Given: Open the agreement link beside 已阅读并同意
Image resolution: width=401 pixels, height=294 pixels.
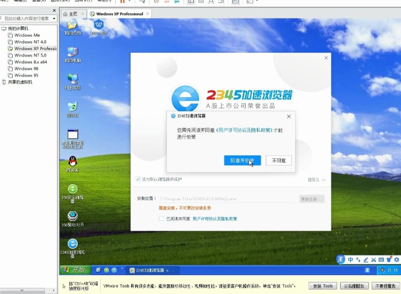Looking at the screenshot, I should 215,219.
